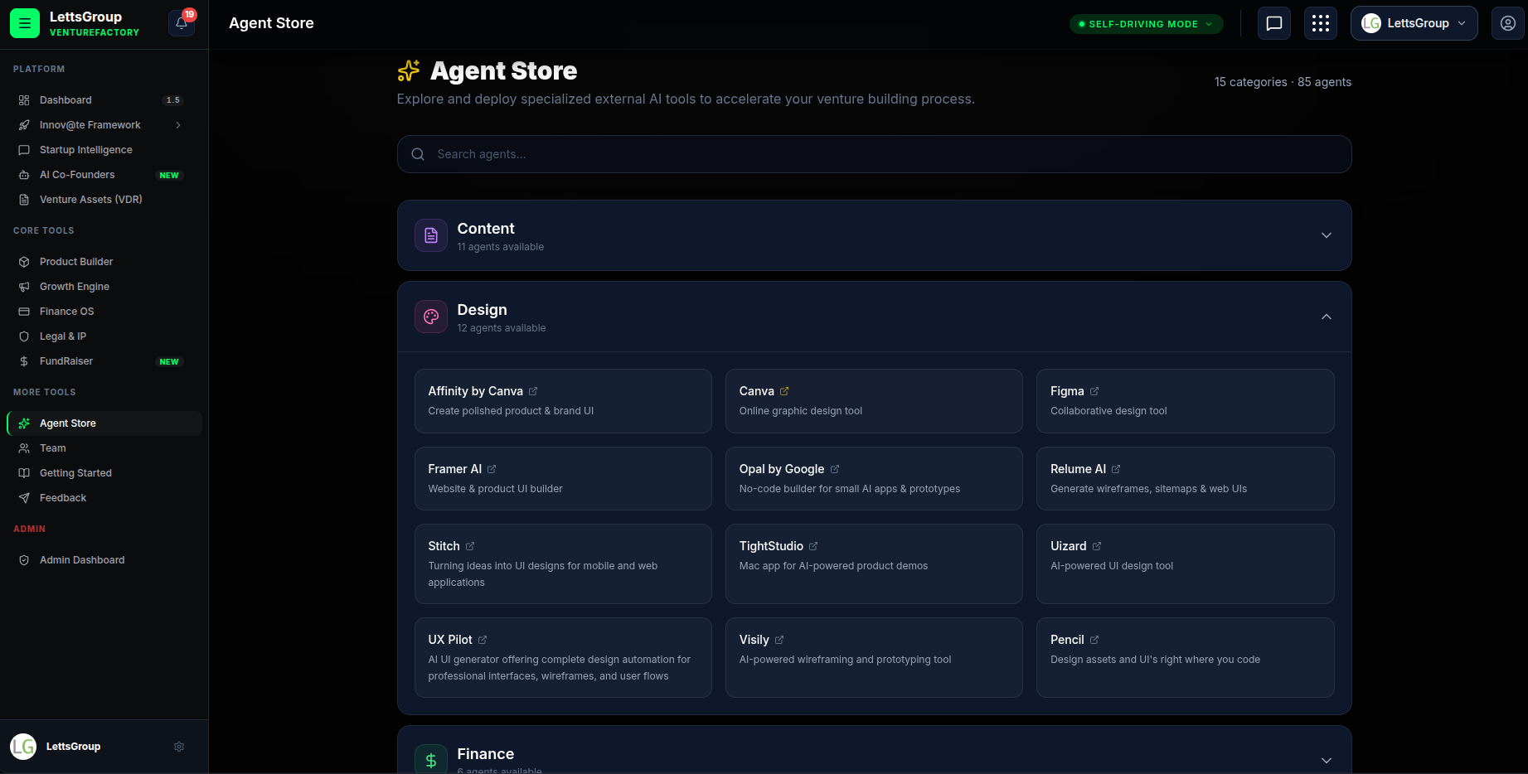The width and height of the screenshot is (1528, 774).
Task: Open the LettsGroup workspace dropdown
Action: [1414, 23]
